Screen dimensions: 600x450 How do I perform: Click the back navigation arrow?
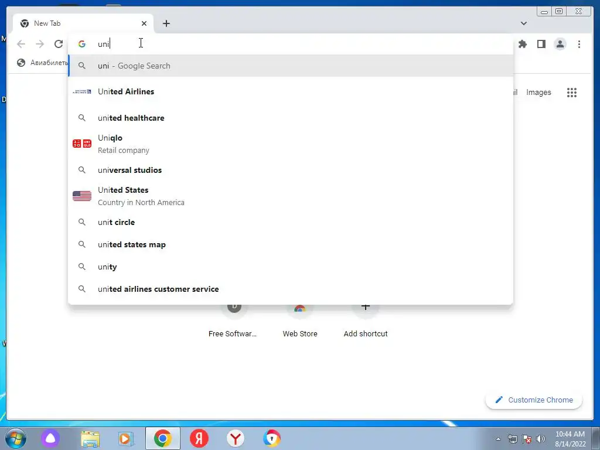pyautogui.click(x=21, y=44)
